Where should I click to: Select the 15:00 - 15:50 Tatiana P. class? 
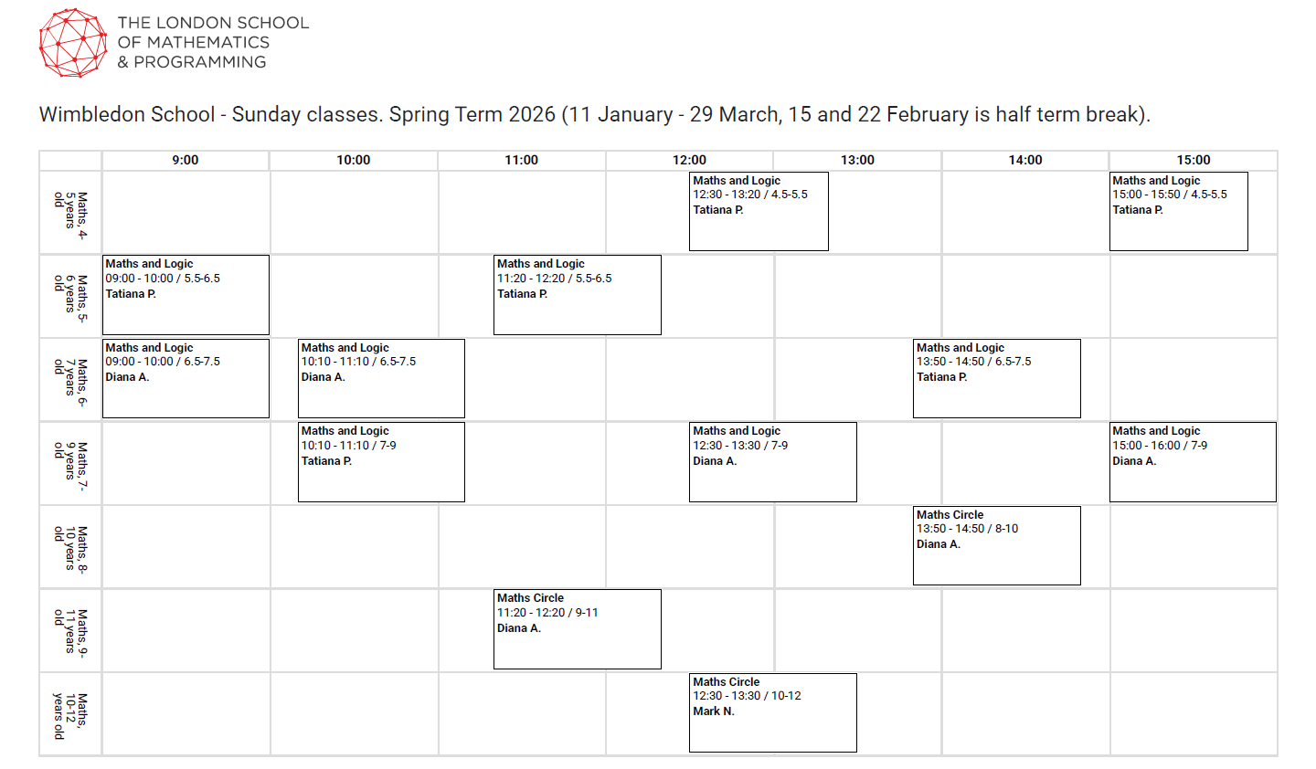point(1178,211)
